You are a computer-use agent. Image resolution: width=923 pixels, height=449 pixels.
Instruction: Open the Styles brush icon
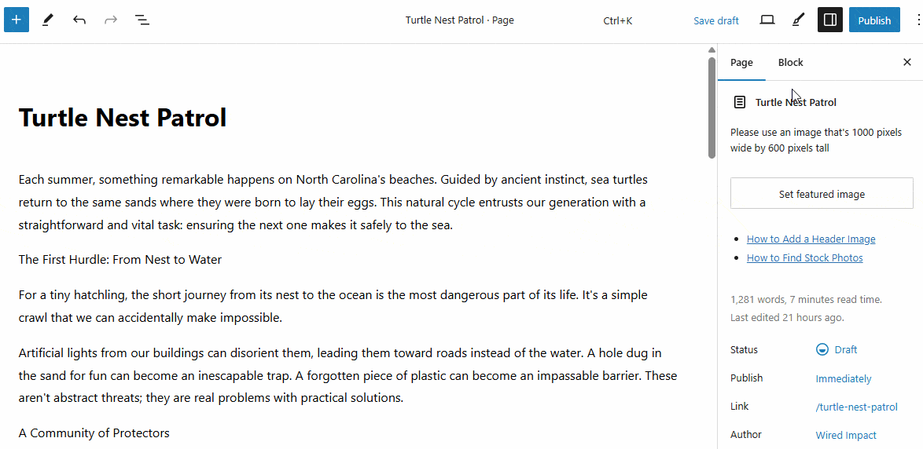pyautogui.click(x=798, y=20)
